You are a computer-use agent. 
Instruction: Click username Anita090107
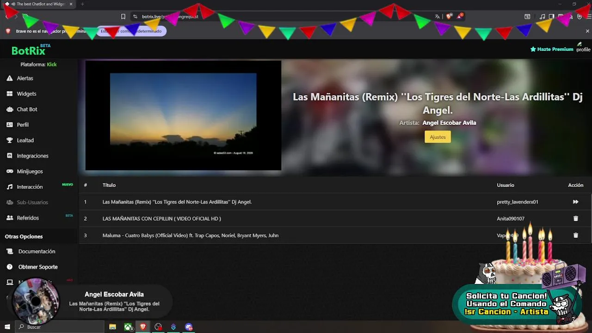pos(511,218)
